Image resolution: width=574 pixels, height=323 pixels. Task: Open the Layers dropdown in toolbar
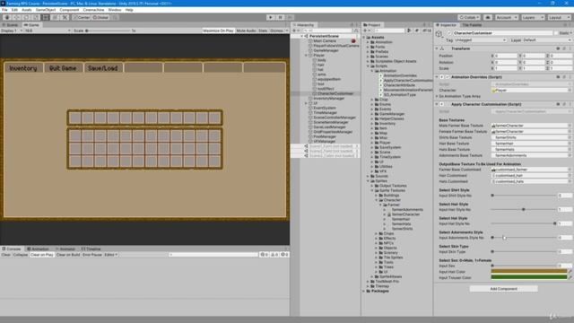point(533,18)
